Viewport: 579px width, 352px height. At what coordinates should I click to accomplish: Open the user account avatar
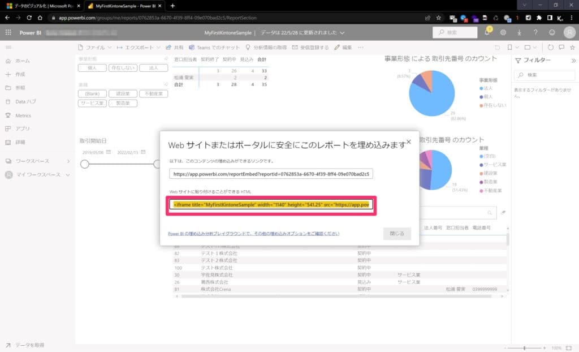click(569, 32)
